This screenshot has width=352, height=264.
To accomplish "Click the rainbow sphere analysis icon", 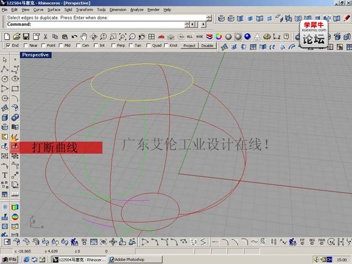I will click(15, 217).
